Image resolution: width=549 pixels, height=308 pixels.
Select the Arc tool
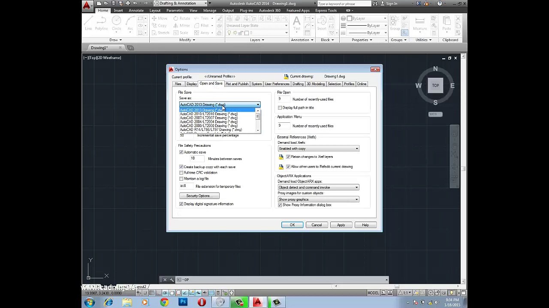(x=130, y=24)
